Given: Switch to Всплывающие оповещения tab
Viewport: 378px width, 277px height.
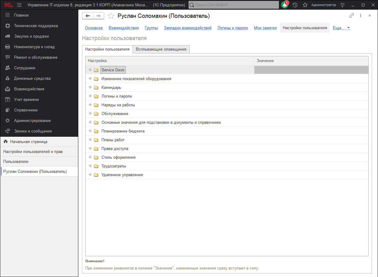Looking at the screenshot, I should tap(161, 49).
